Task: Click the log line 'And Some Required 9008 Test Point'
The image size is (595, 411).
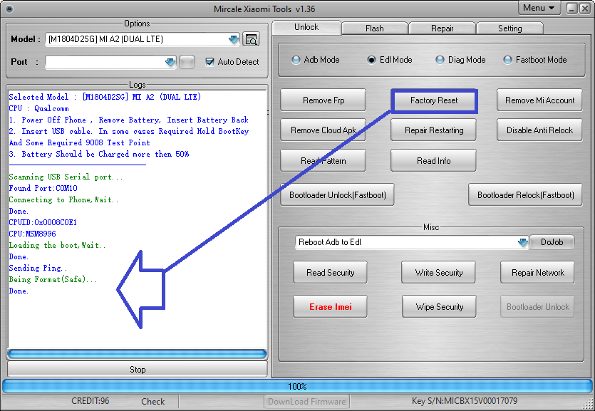Action: click(79, 142)
